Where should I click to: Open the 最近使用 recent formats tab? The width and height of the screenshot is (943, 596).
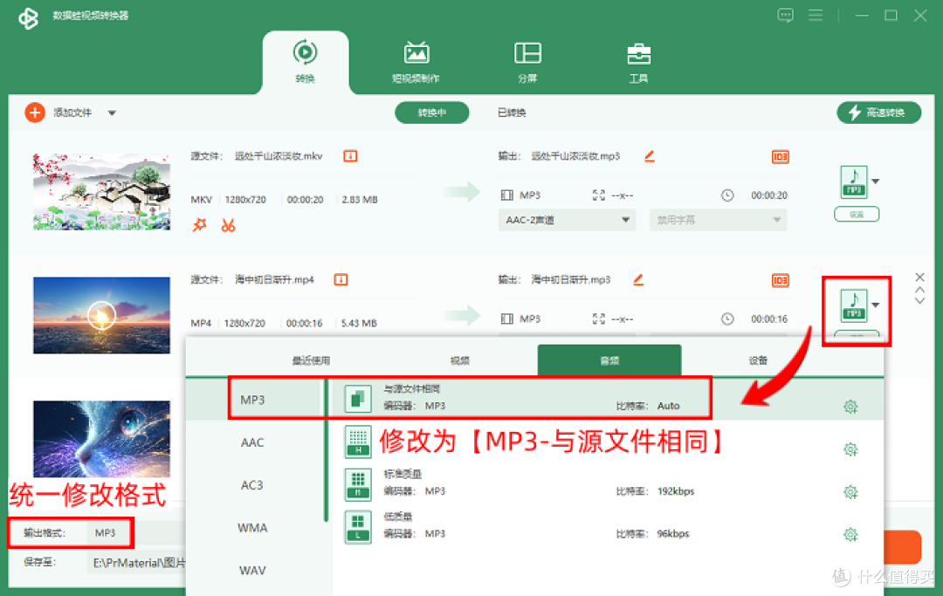click(x=311, y=360)
